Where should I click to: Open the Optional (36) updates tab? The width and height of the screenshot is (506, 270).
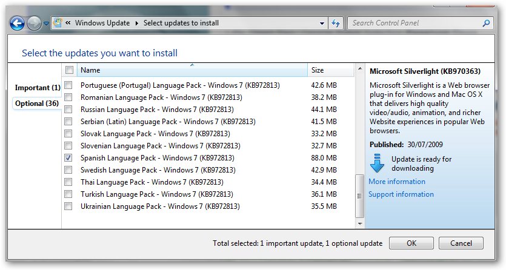[37, 104]
